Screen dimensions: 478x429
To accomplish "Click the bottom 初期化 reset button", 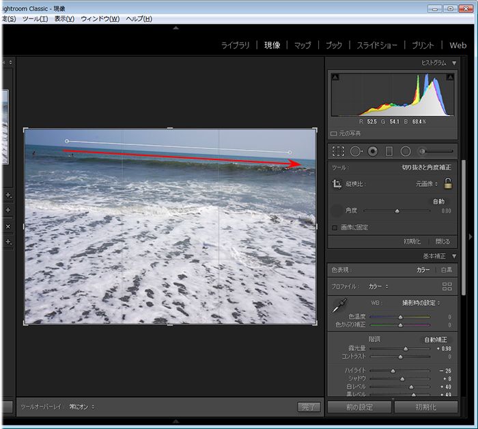I will coord(426,407).
